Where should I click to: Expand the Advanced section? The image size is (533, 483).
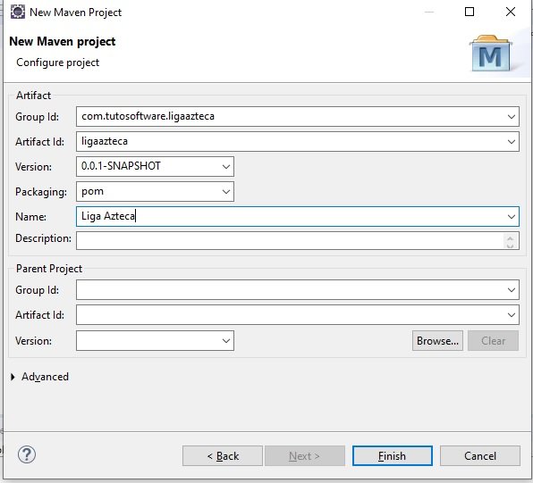13,377
